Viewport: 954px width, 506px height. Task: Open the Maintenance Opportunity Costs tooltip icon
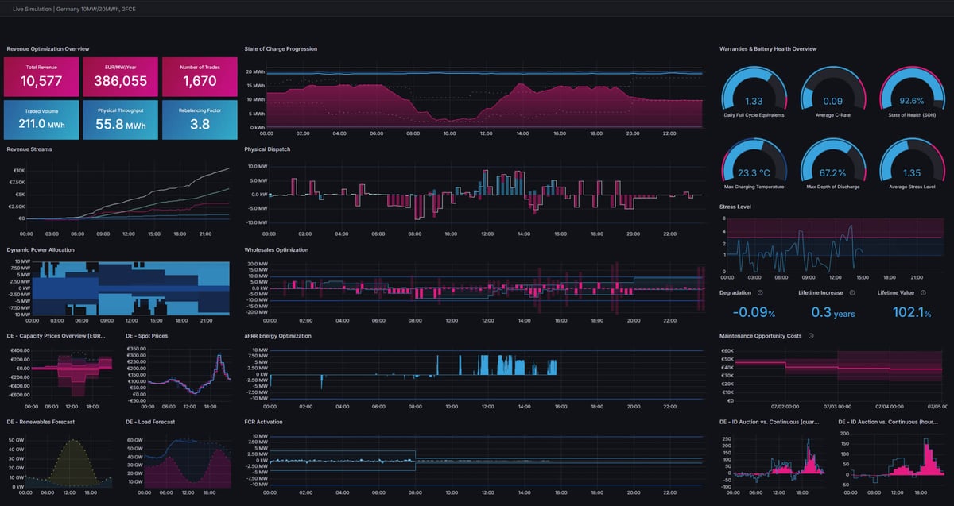[811, 335]
